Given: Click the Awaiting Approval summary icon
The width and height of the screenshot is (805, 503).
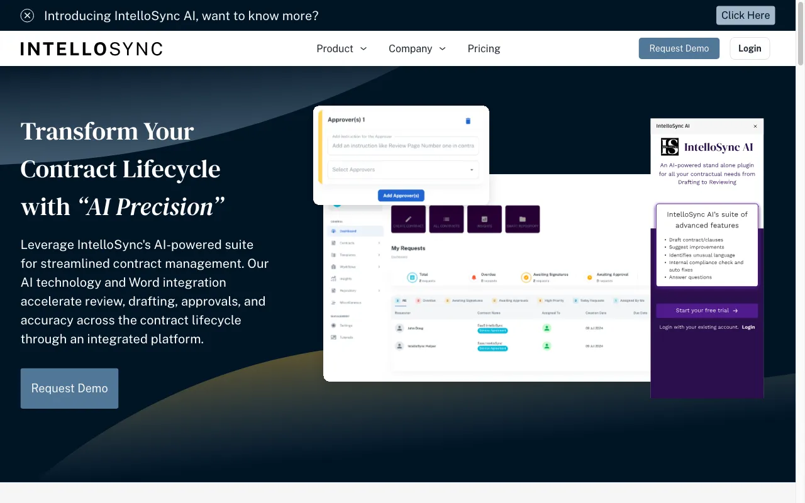Looking at the screenshot, I should click(x=589, y=277).
